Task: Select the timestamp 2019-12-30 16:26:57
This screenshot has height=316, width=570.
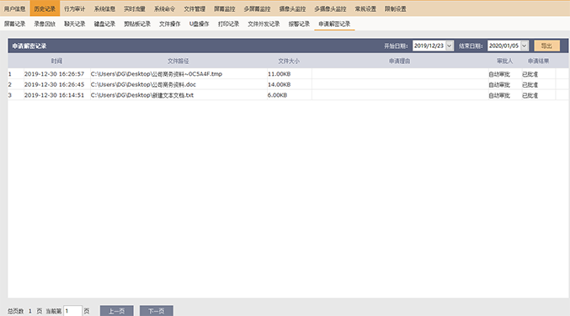Action: coord(54,74)
